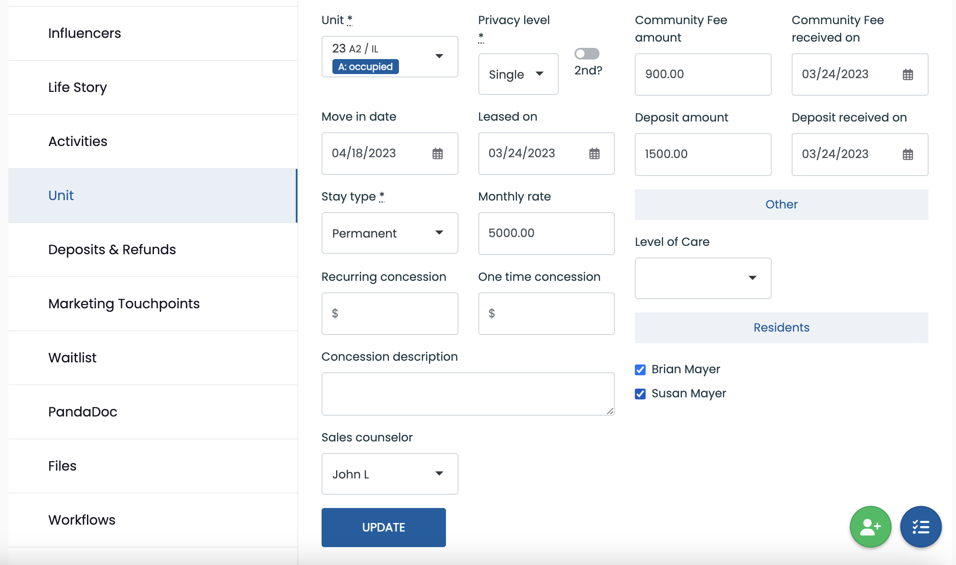Open the Leased on calendar icon
Screen dimensions: 956x565
point(594,154)
